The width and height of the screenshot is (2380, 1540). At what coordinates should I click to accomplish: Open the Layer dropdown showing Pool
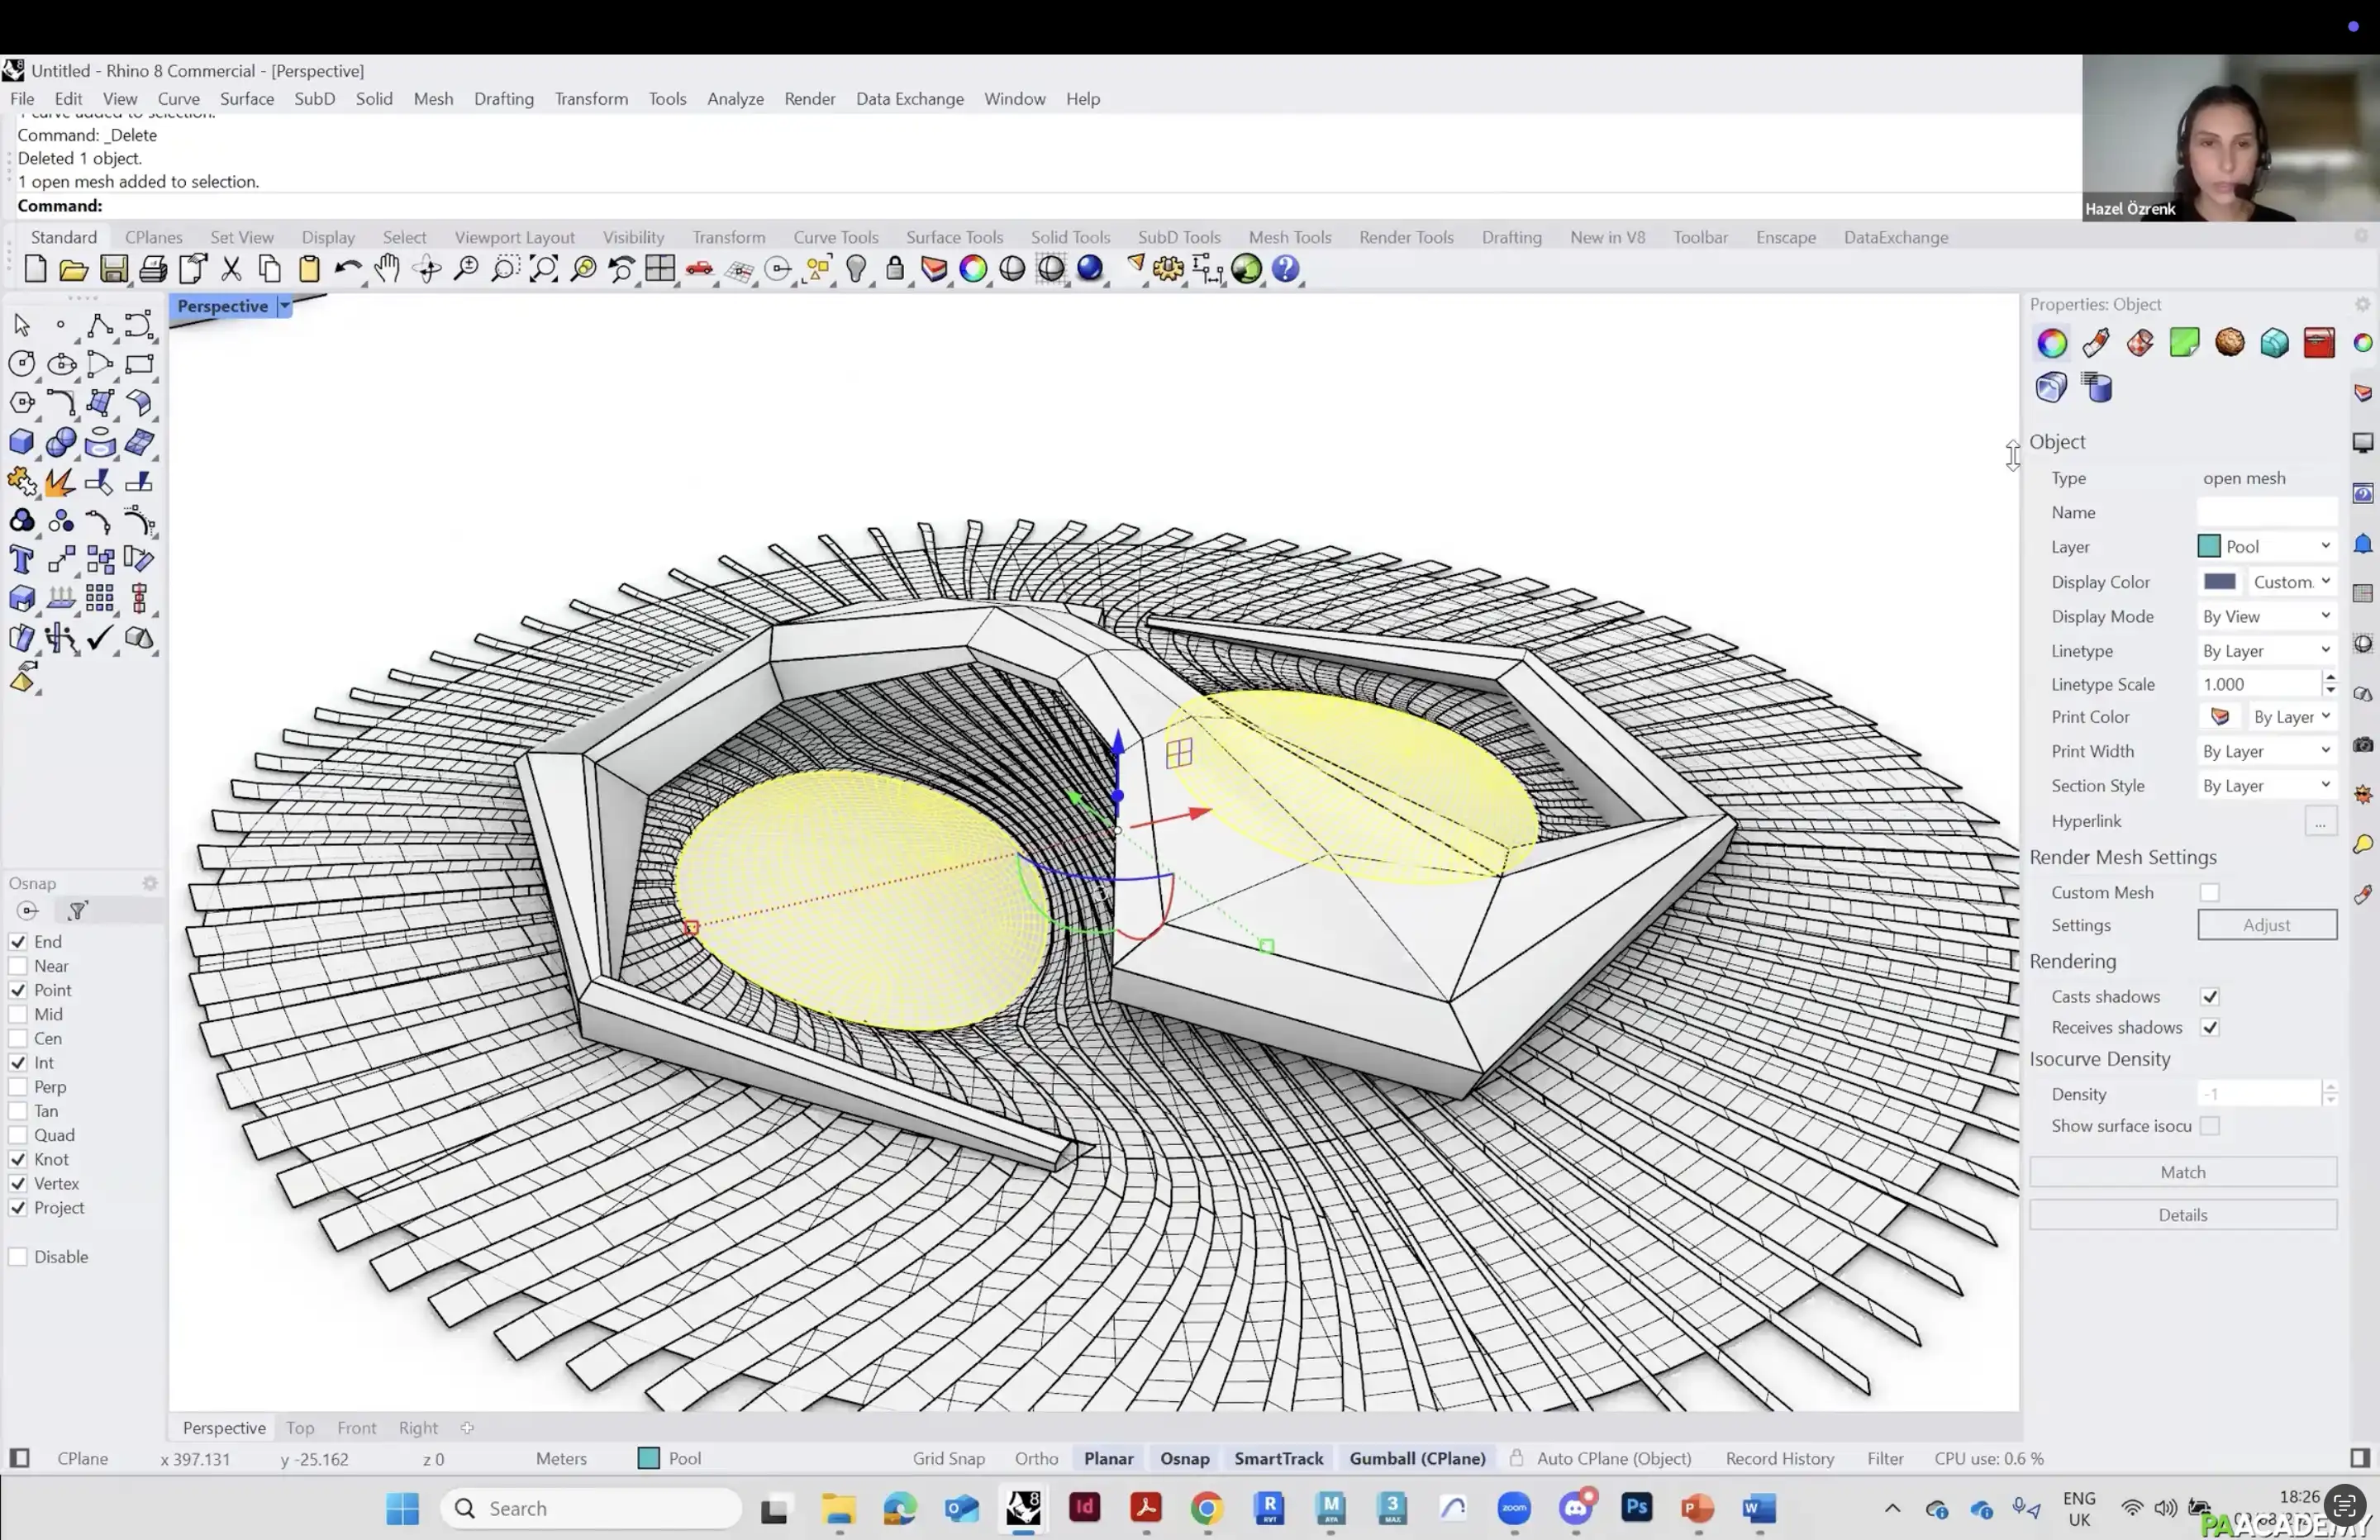(2266, 547)
